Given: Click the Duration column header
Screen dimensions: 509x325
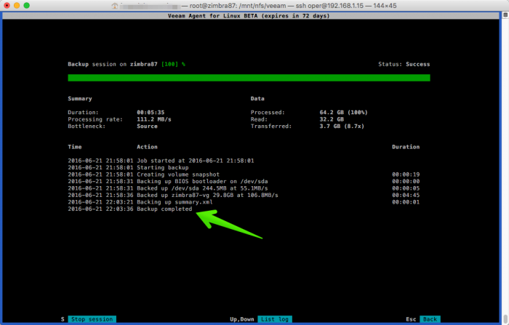Looking at the screenshot, I should 406,147.
